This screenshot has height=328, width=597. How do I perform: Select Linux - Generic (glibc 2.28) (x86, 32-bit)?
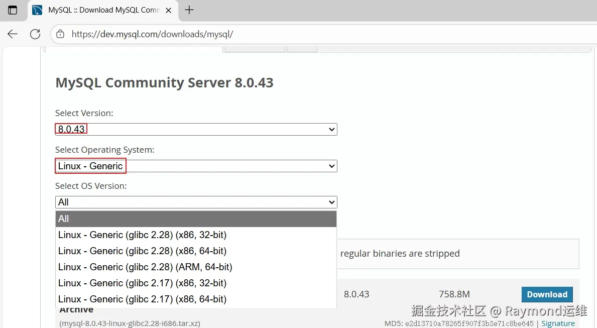[196, 235]
